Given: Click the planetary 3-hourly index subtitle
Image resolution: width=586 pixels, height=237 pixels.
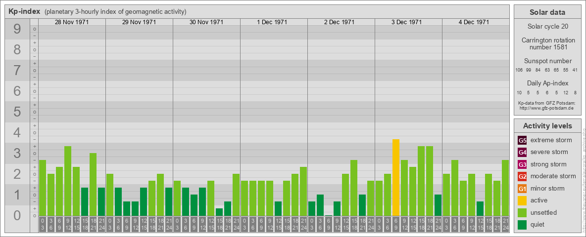Looking at the screenshot, I should 115,12.
